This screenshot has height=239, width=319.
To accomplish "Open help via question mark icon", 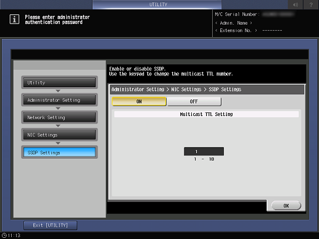I will point(311,4).
